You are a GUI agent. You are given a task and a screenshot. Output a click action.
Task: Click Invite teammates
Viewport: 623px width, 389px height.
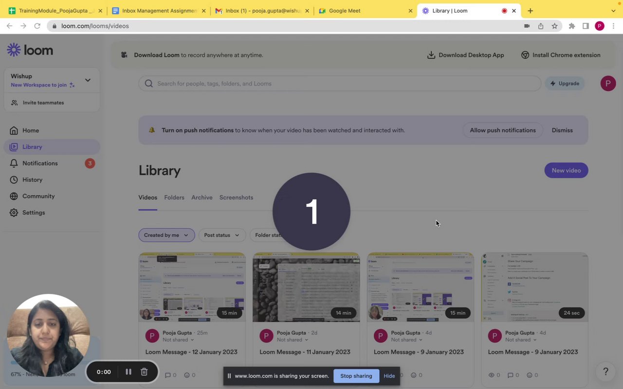(x=43, y=103)
